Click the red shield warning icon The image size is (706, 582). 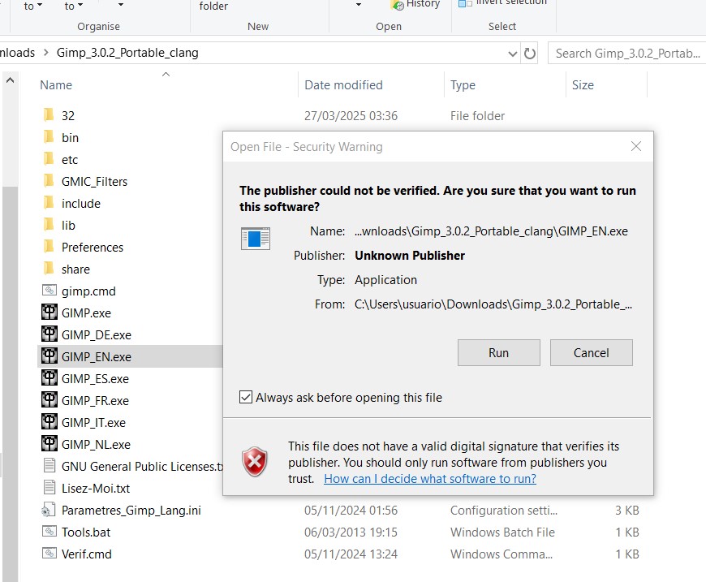[x=255, y=462]
